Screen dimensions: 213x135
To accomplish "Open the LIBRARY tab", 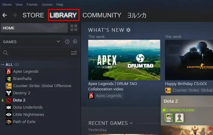I will (x=63, y=15).
